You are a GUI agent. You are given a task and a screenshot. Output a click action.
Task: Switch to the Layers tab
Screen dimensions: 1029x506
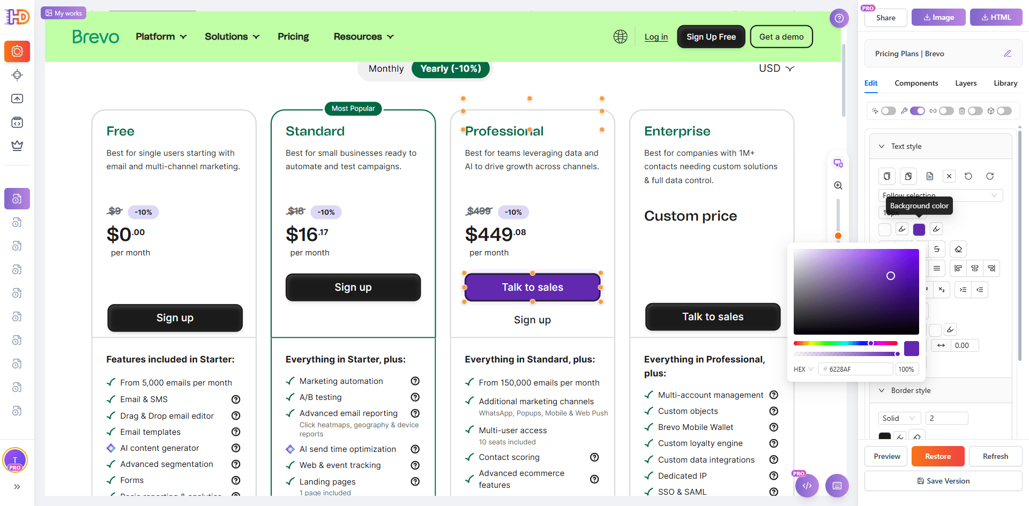point(966,83)
